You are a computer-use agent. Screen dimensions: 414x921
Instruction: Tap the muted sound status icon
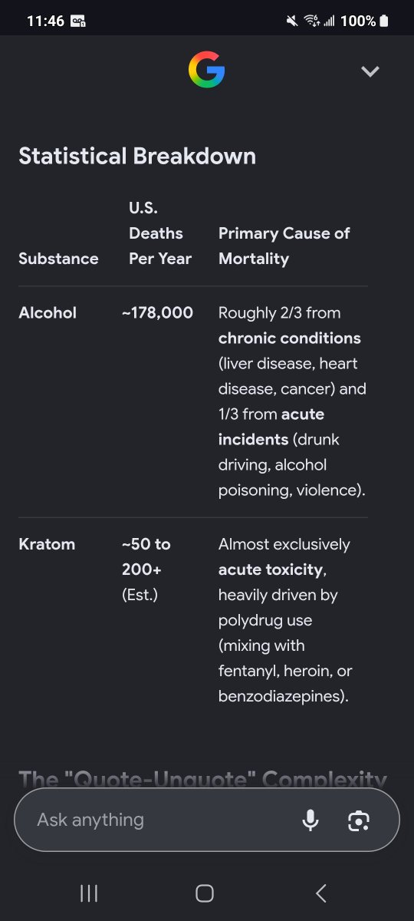291,21
